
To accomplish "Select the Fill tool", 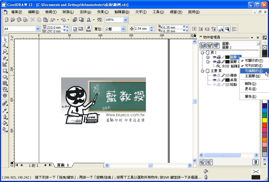I will pos(5,123).
